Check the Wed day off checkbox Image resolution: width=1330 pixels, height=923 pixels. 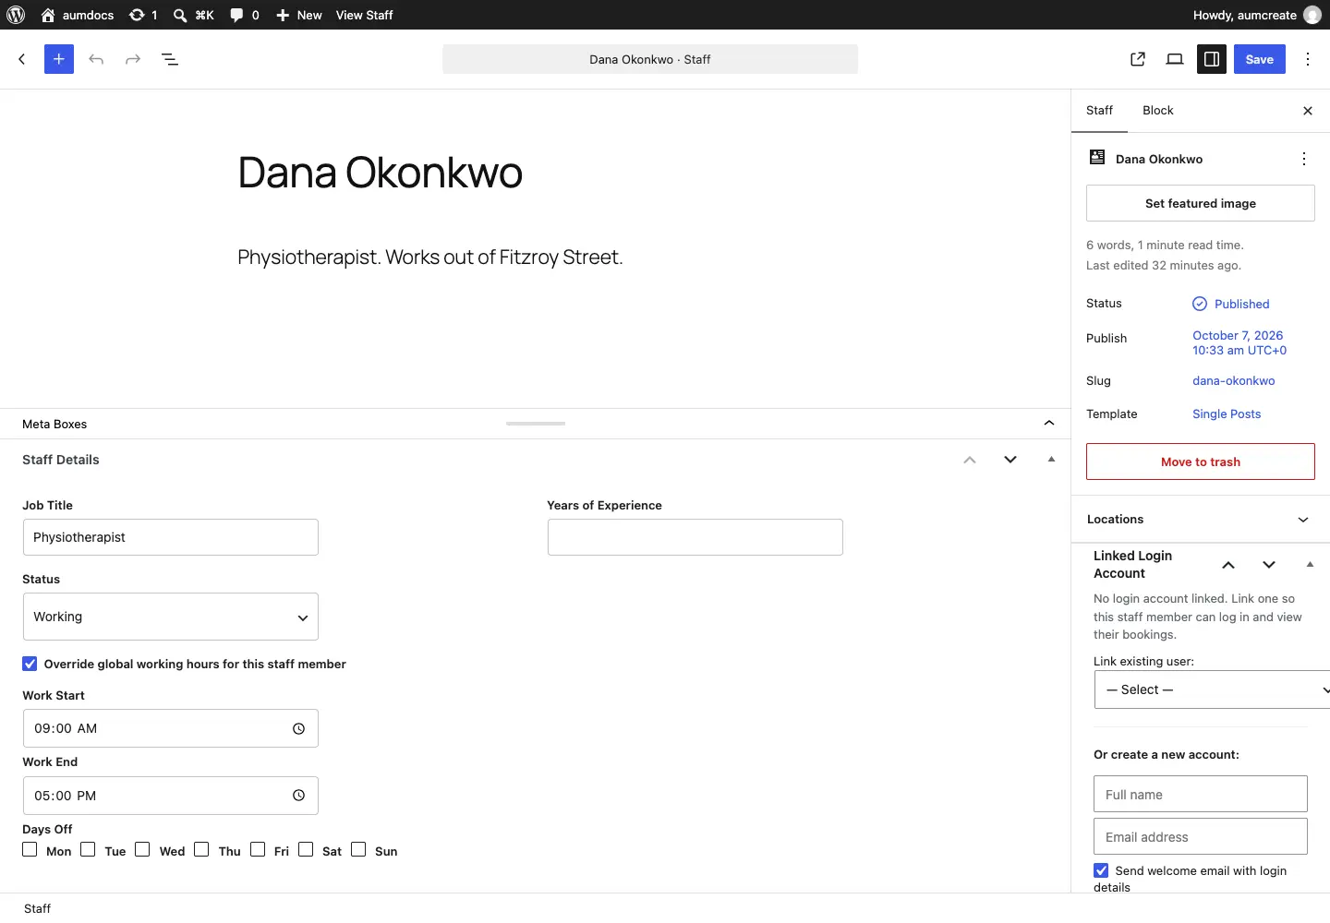tap(142, 849)
